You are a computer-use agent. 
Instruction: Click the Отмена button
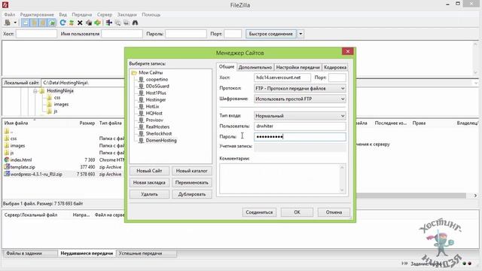pos(334,212)
